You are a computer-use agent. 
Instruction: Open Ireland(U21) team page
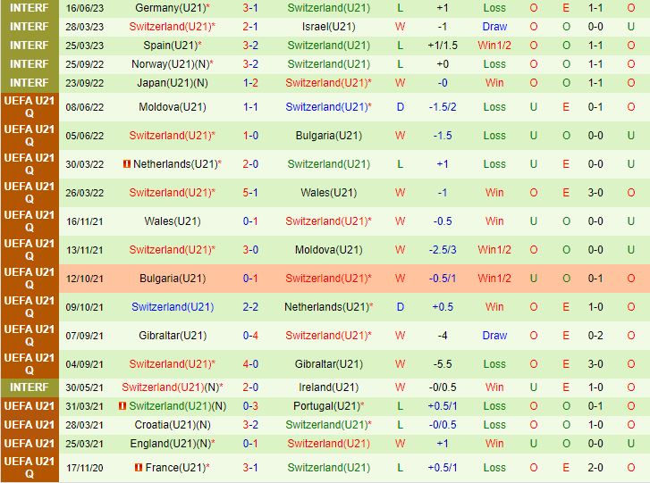[x=328, y=387]
